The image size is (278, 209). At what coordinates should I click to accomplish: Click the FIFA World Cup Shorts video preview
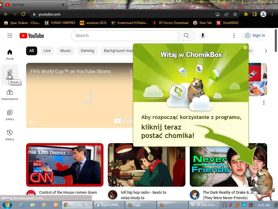click(80, 95)
